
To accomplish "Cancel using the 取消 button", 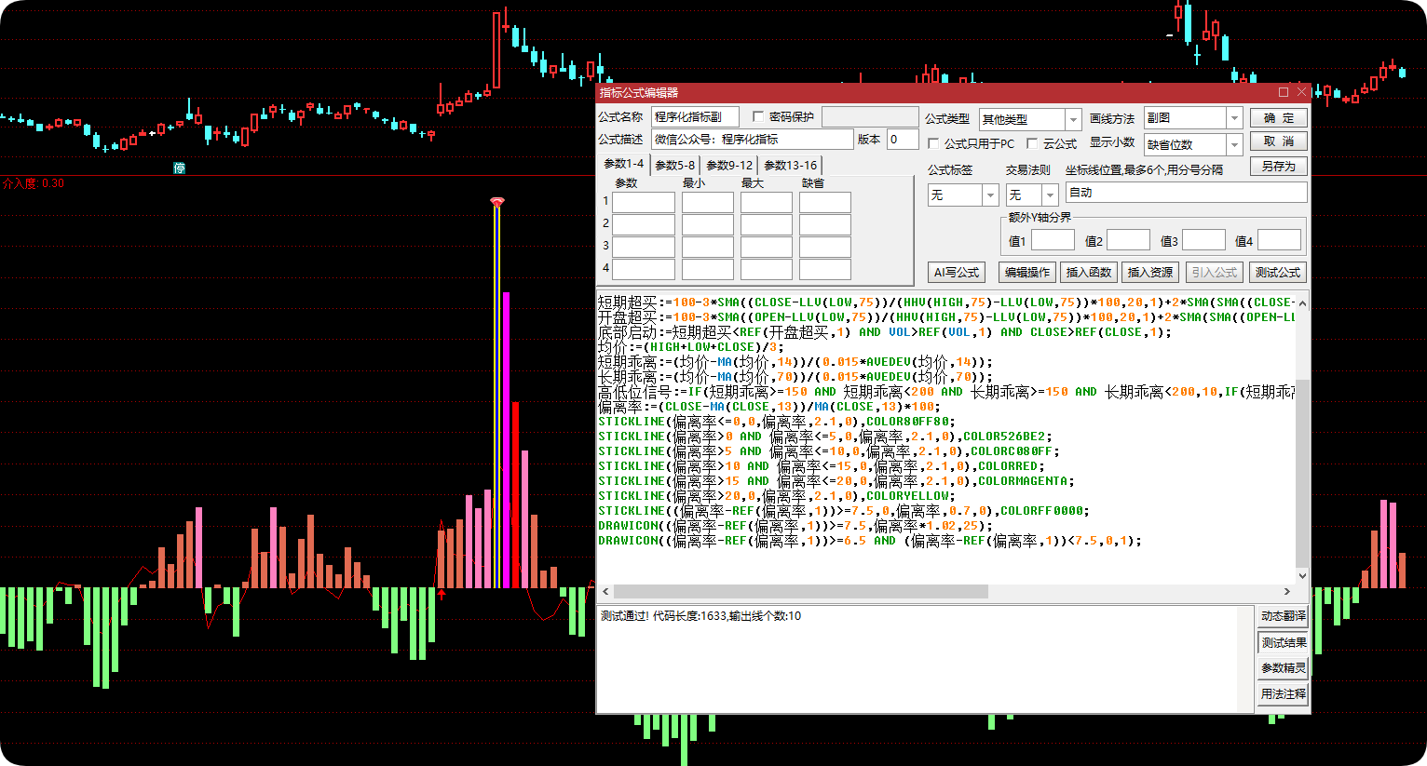I will pos(1279,141).
